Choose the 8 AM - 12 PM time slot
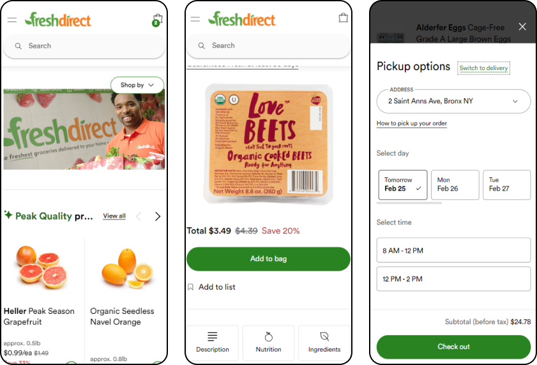Viewport: 537px width, 365px height. coord(453,250)
